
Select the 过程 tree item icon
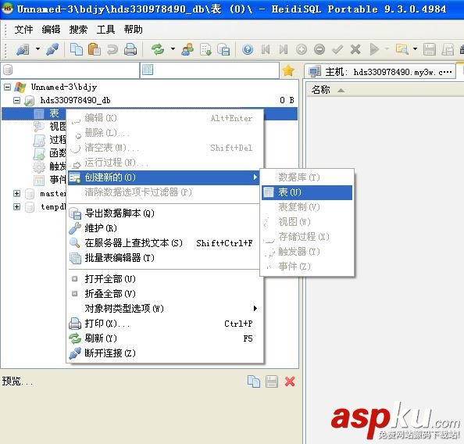[39, 140]
